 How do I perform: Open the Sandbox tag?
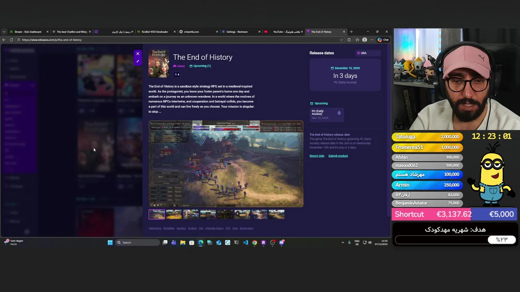181,228
